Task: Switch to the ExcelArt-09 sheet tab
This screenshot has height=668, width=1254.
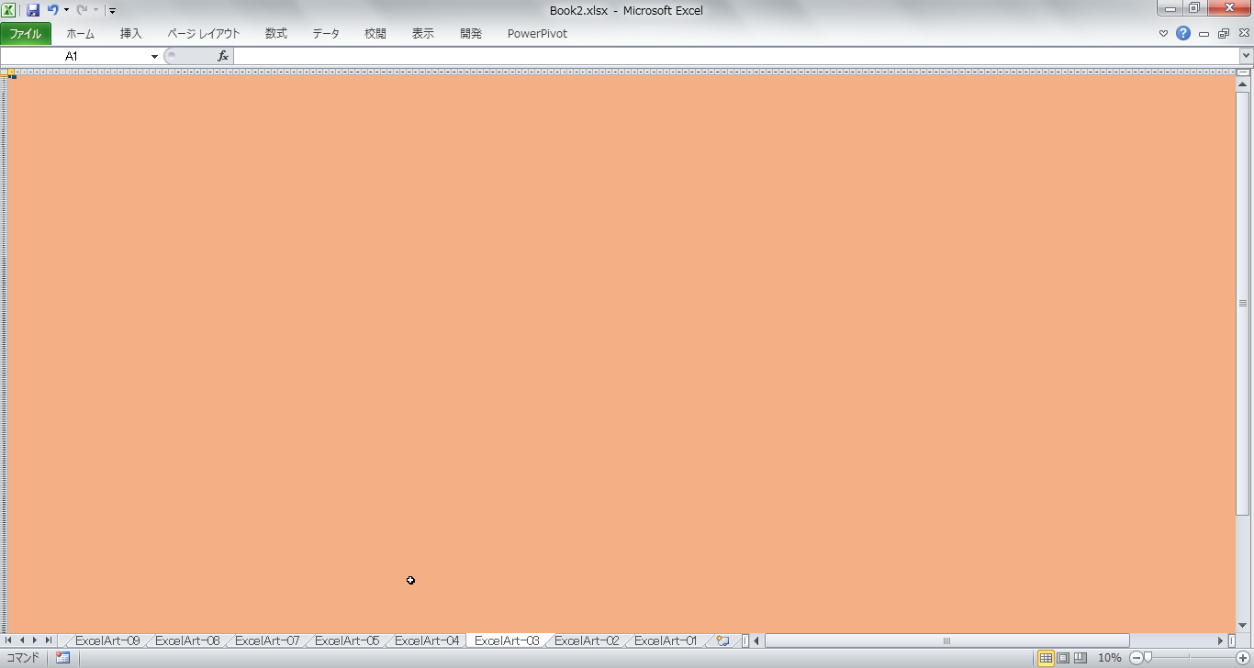Action: (x=107, y=640)
